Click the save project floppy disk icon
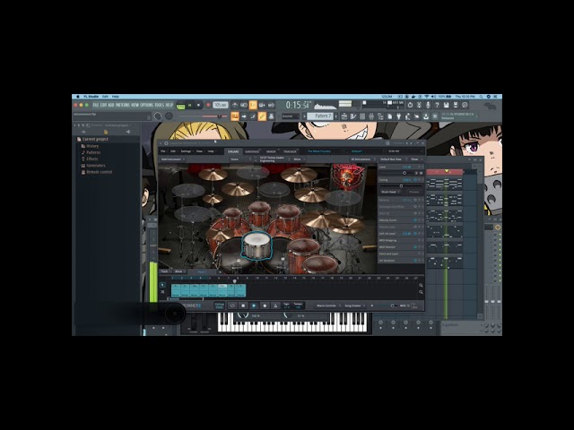Screen dimensions: 574x430 click(x=446, y=105)
